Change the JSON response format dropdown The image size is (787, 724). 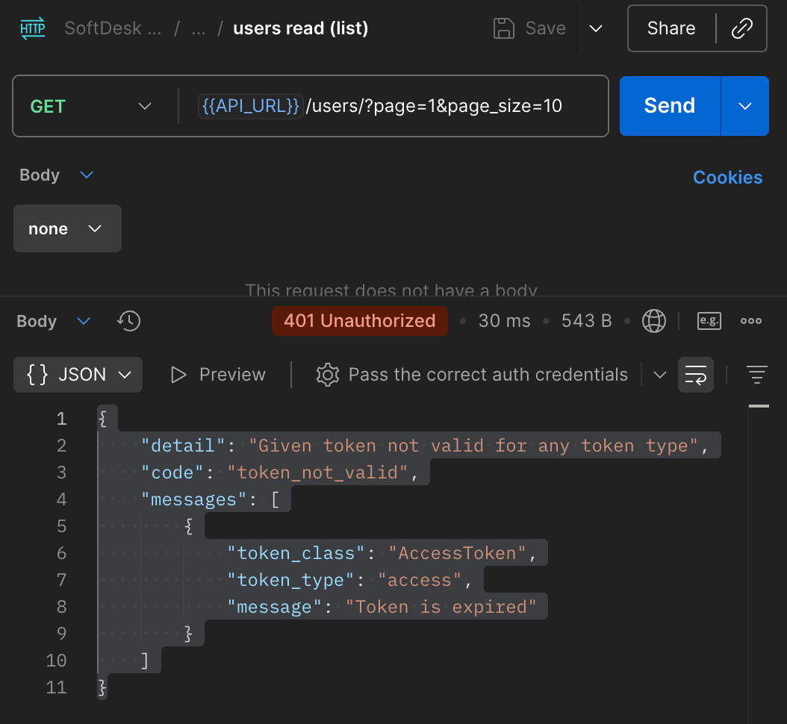pos(78,375)
